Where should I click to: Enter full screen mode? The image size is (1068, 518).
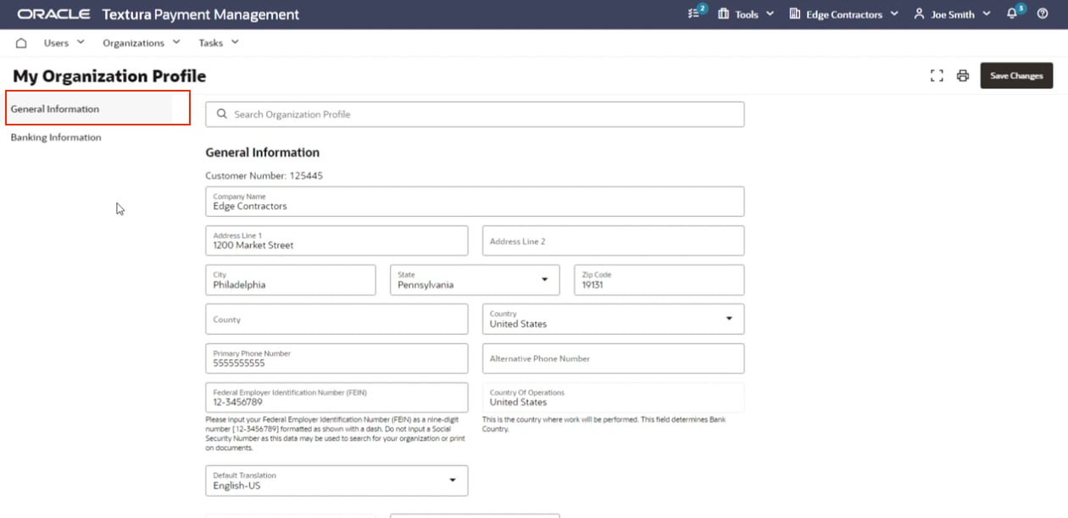(x=937, y=75)
